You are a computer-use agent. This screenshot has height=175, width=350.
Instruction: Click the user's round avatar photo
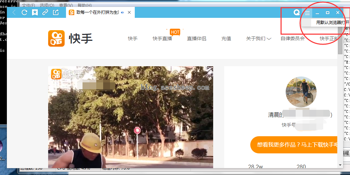tap(301, 92)
